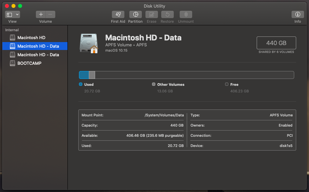The image size is (309, 192).
Task: Click the Mount Point row in details table
Action: point(132,115)
